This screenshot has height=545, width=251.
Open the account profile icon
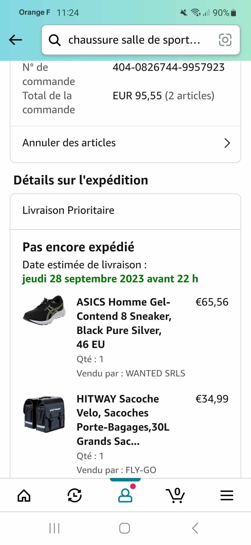125,496
